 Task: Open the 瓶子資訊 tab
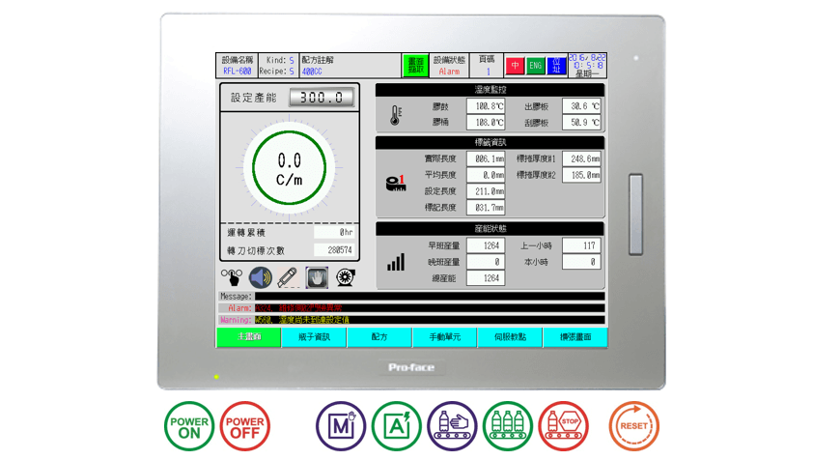[314, 337]
